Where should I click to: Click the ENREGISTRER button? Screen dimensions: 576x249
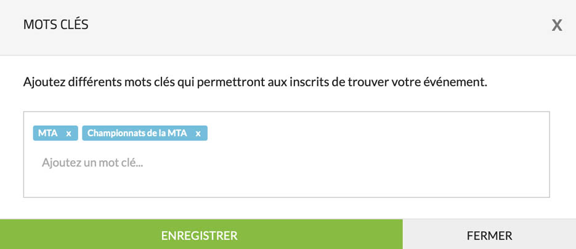(200, 235)
